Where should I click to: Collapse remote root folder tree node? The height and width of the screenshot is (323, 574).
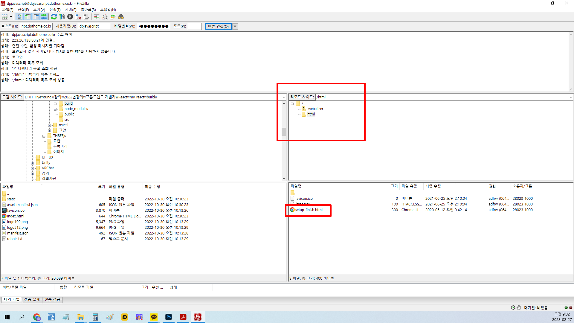click(x=292, y=104)
